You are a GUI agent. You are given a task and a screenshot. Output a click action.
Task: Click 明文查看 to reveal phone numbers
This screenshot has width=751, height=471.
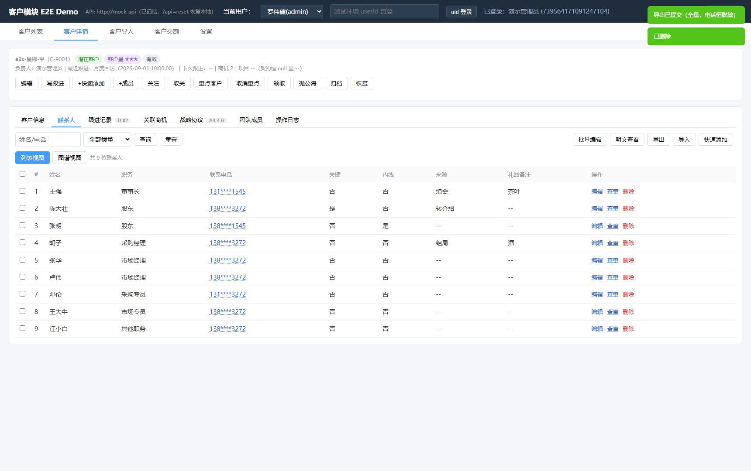[627, 140]
